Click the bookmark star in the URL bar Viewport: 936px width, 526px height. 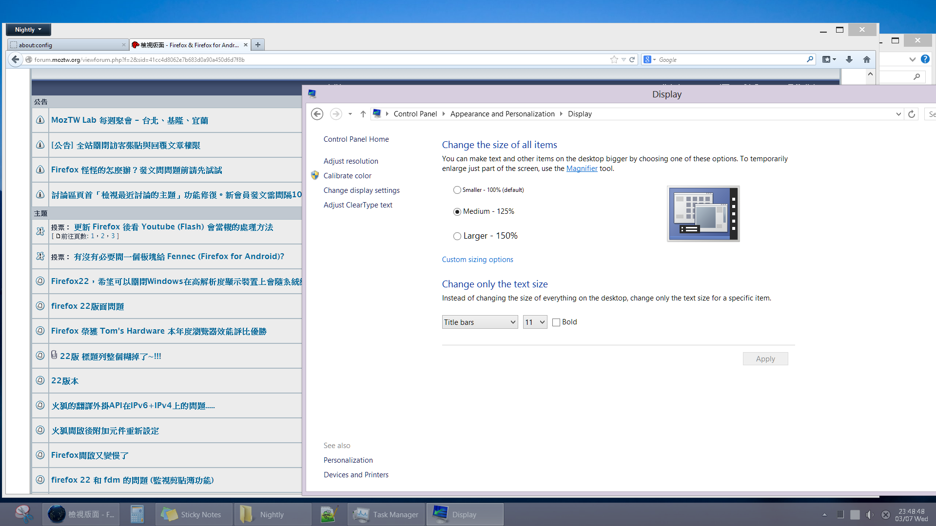[614, 59]
